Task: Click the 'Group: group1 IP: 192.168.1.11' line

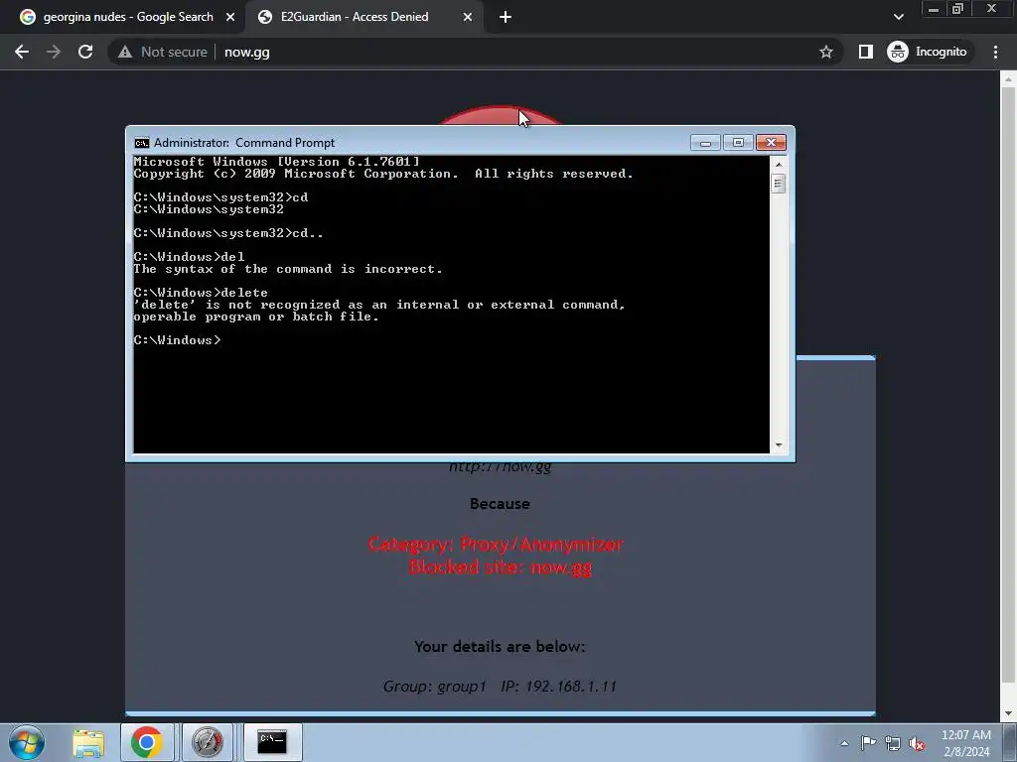Action: [x=500, y=687]
